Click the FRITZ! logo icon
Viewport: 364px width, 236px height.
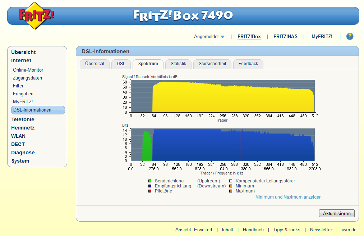click(x=36, y=15)
